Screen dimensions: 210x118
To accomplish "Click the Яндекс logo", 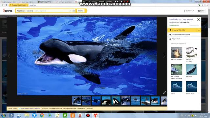I will tap(8, 11).
